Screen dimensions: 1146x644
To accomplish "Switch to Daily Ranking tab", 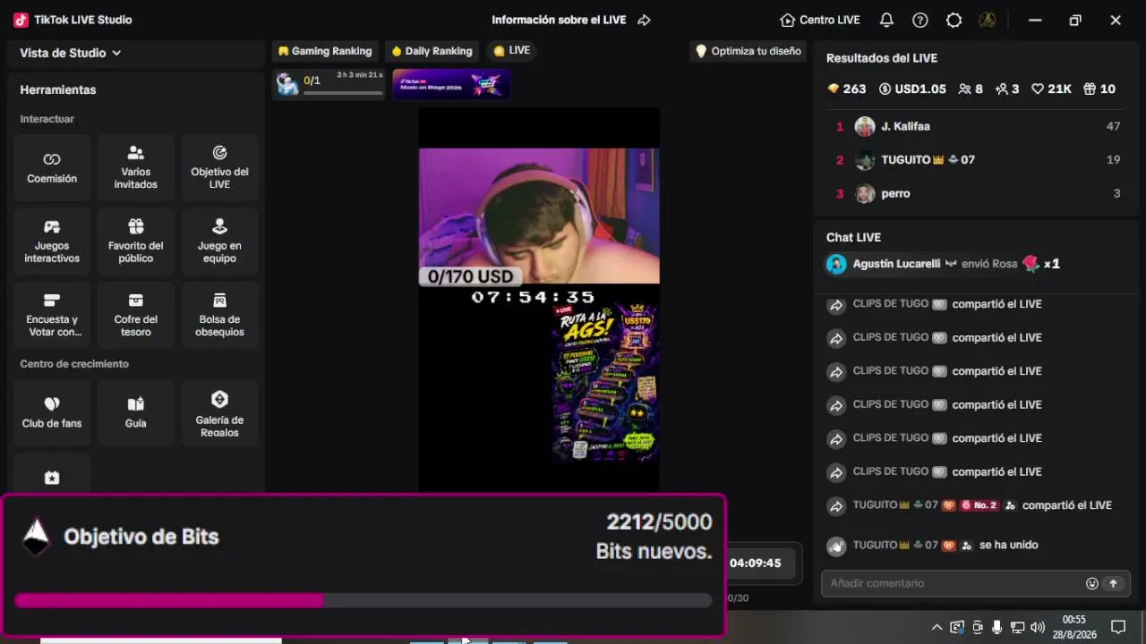I will (432, 51).
